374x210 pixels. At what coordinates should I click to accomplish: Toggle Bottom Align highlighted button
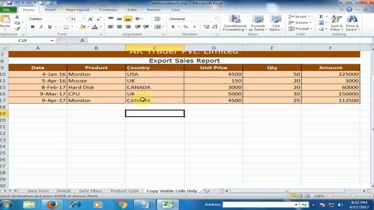click(x=128, y=19)
